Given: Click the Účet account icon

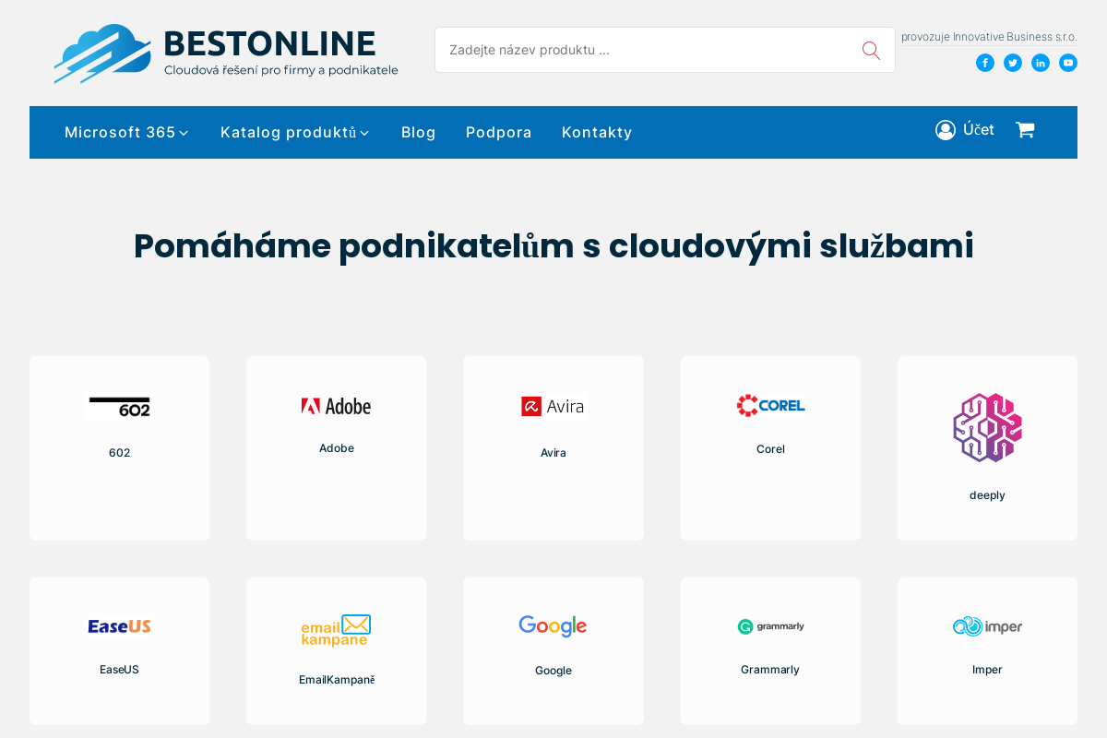Looking at the screenshot, I should click(x=945, y=130).
